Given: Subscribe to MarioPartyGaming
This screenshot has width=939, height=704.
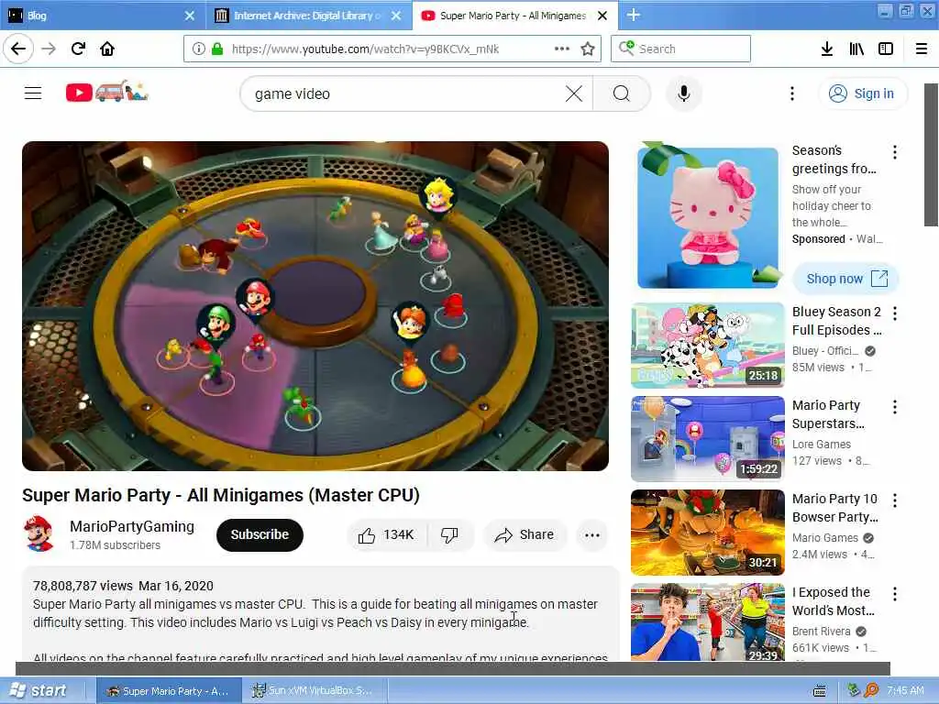Looking at the screenshot, I should click(260, 534).
